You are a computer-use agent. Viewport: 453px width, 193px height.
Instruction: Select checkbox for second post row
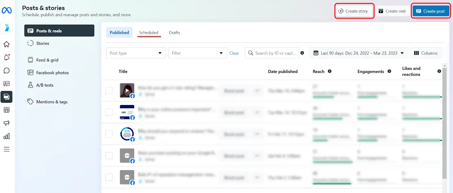tap(109, 112)
